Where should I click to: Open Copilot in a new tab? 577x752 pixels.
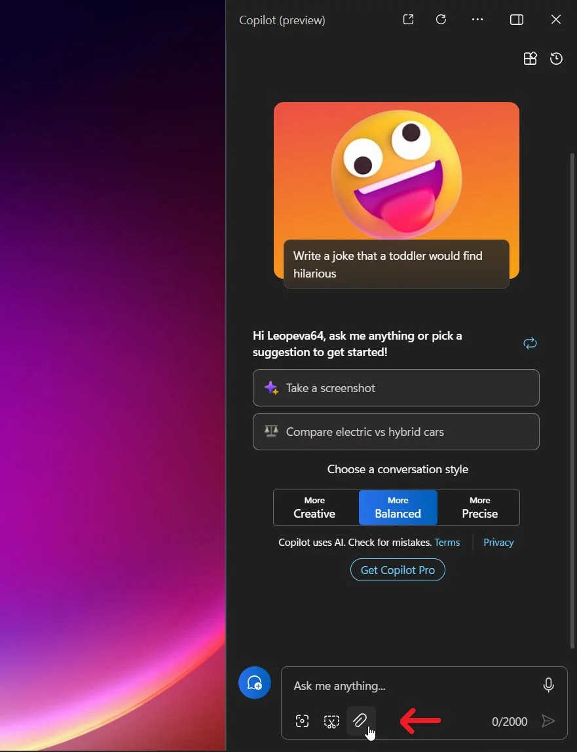(408, 19)
